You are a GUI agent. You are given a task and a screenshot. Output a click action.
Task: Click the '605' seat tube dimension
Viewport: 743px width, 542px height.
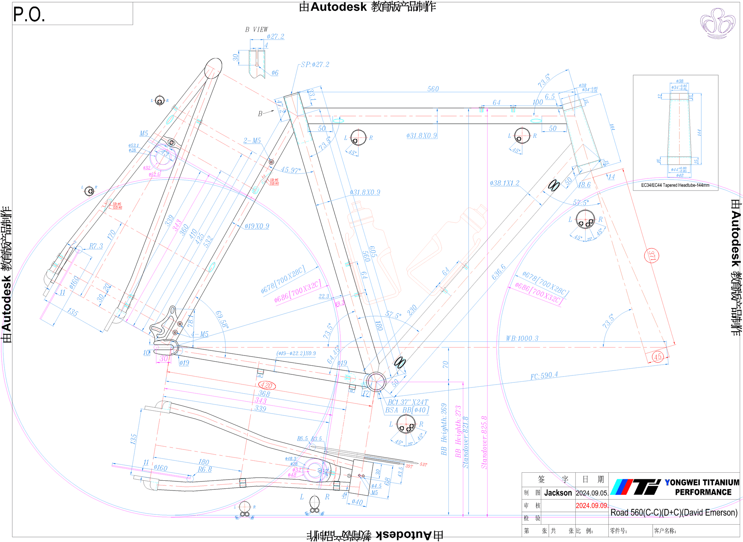coord(373,251)
